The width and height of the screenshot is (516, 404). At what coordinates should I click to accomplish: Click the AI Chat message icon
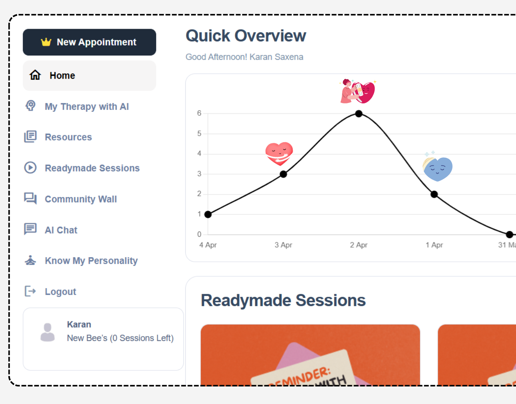click(x=30, y=229)
